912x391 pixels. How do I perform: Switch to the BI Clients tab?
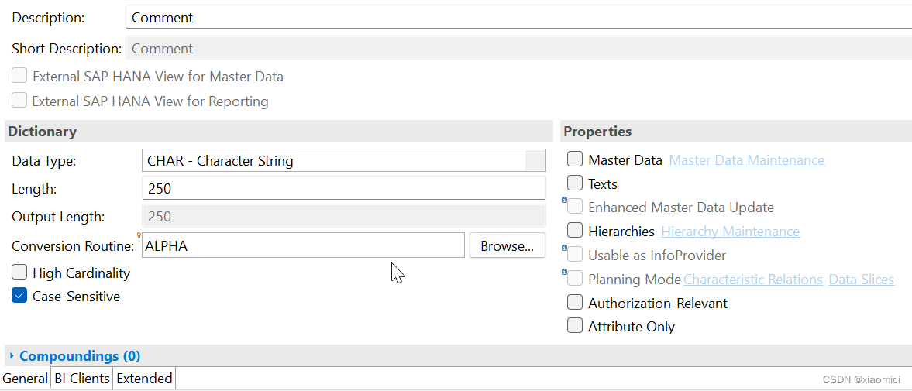[82, 379]
